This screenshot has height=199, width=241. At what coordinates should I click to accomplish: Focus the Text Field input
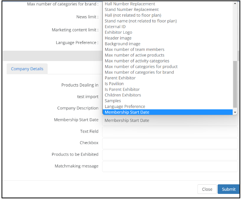pyautogui.click(x=170, y=132)
